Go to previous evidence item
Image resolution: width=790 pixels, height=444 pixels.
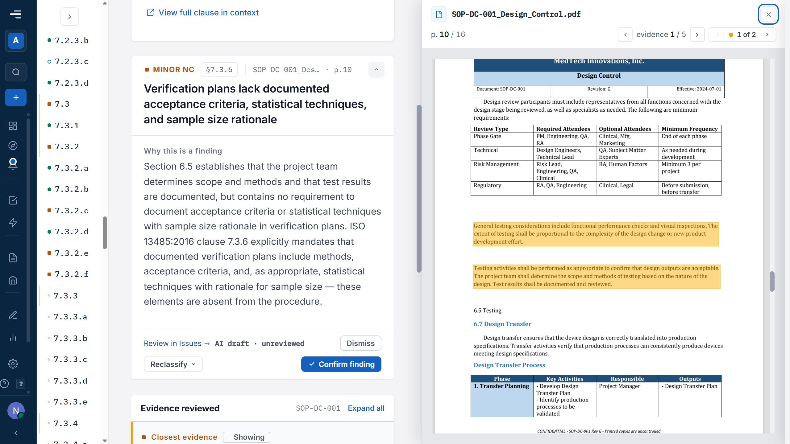pos(625,35)
